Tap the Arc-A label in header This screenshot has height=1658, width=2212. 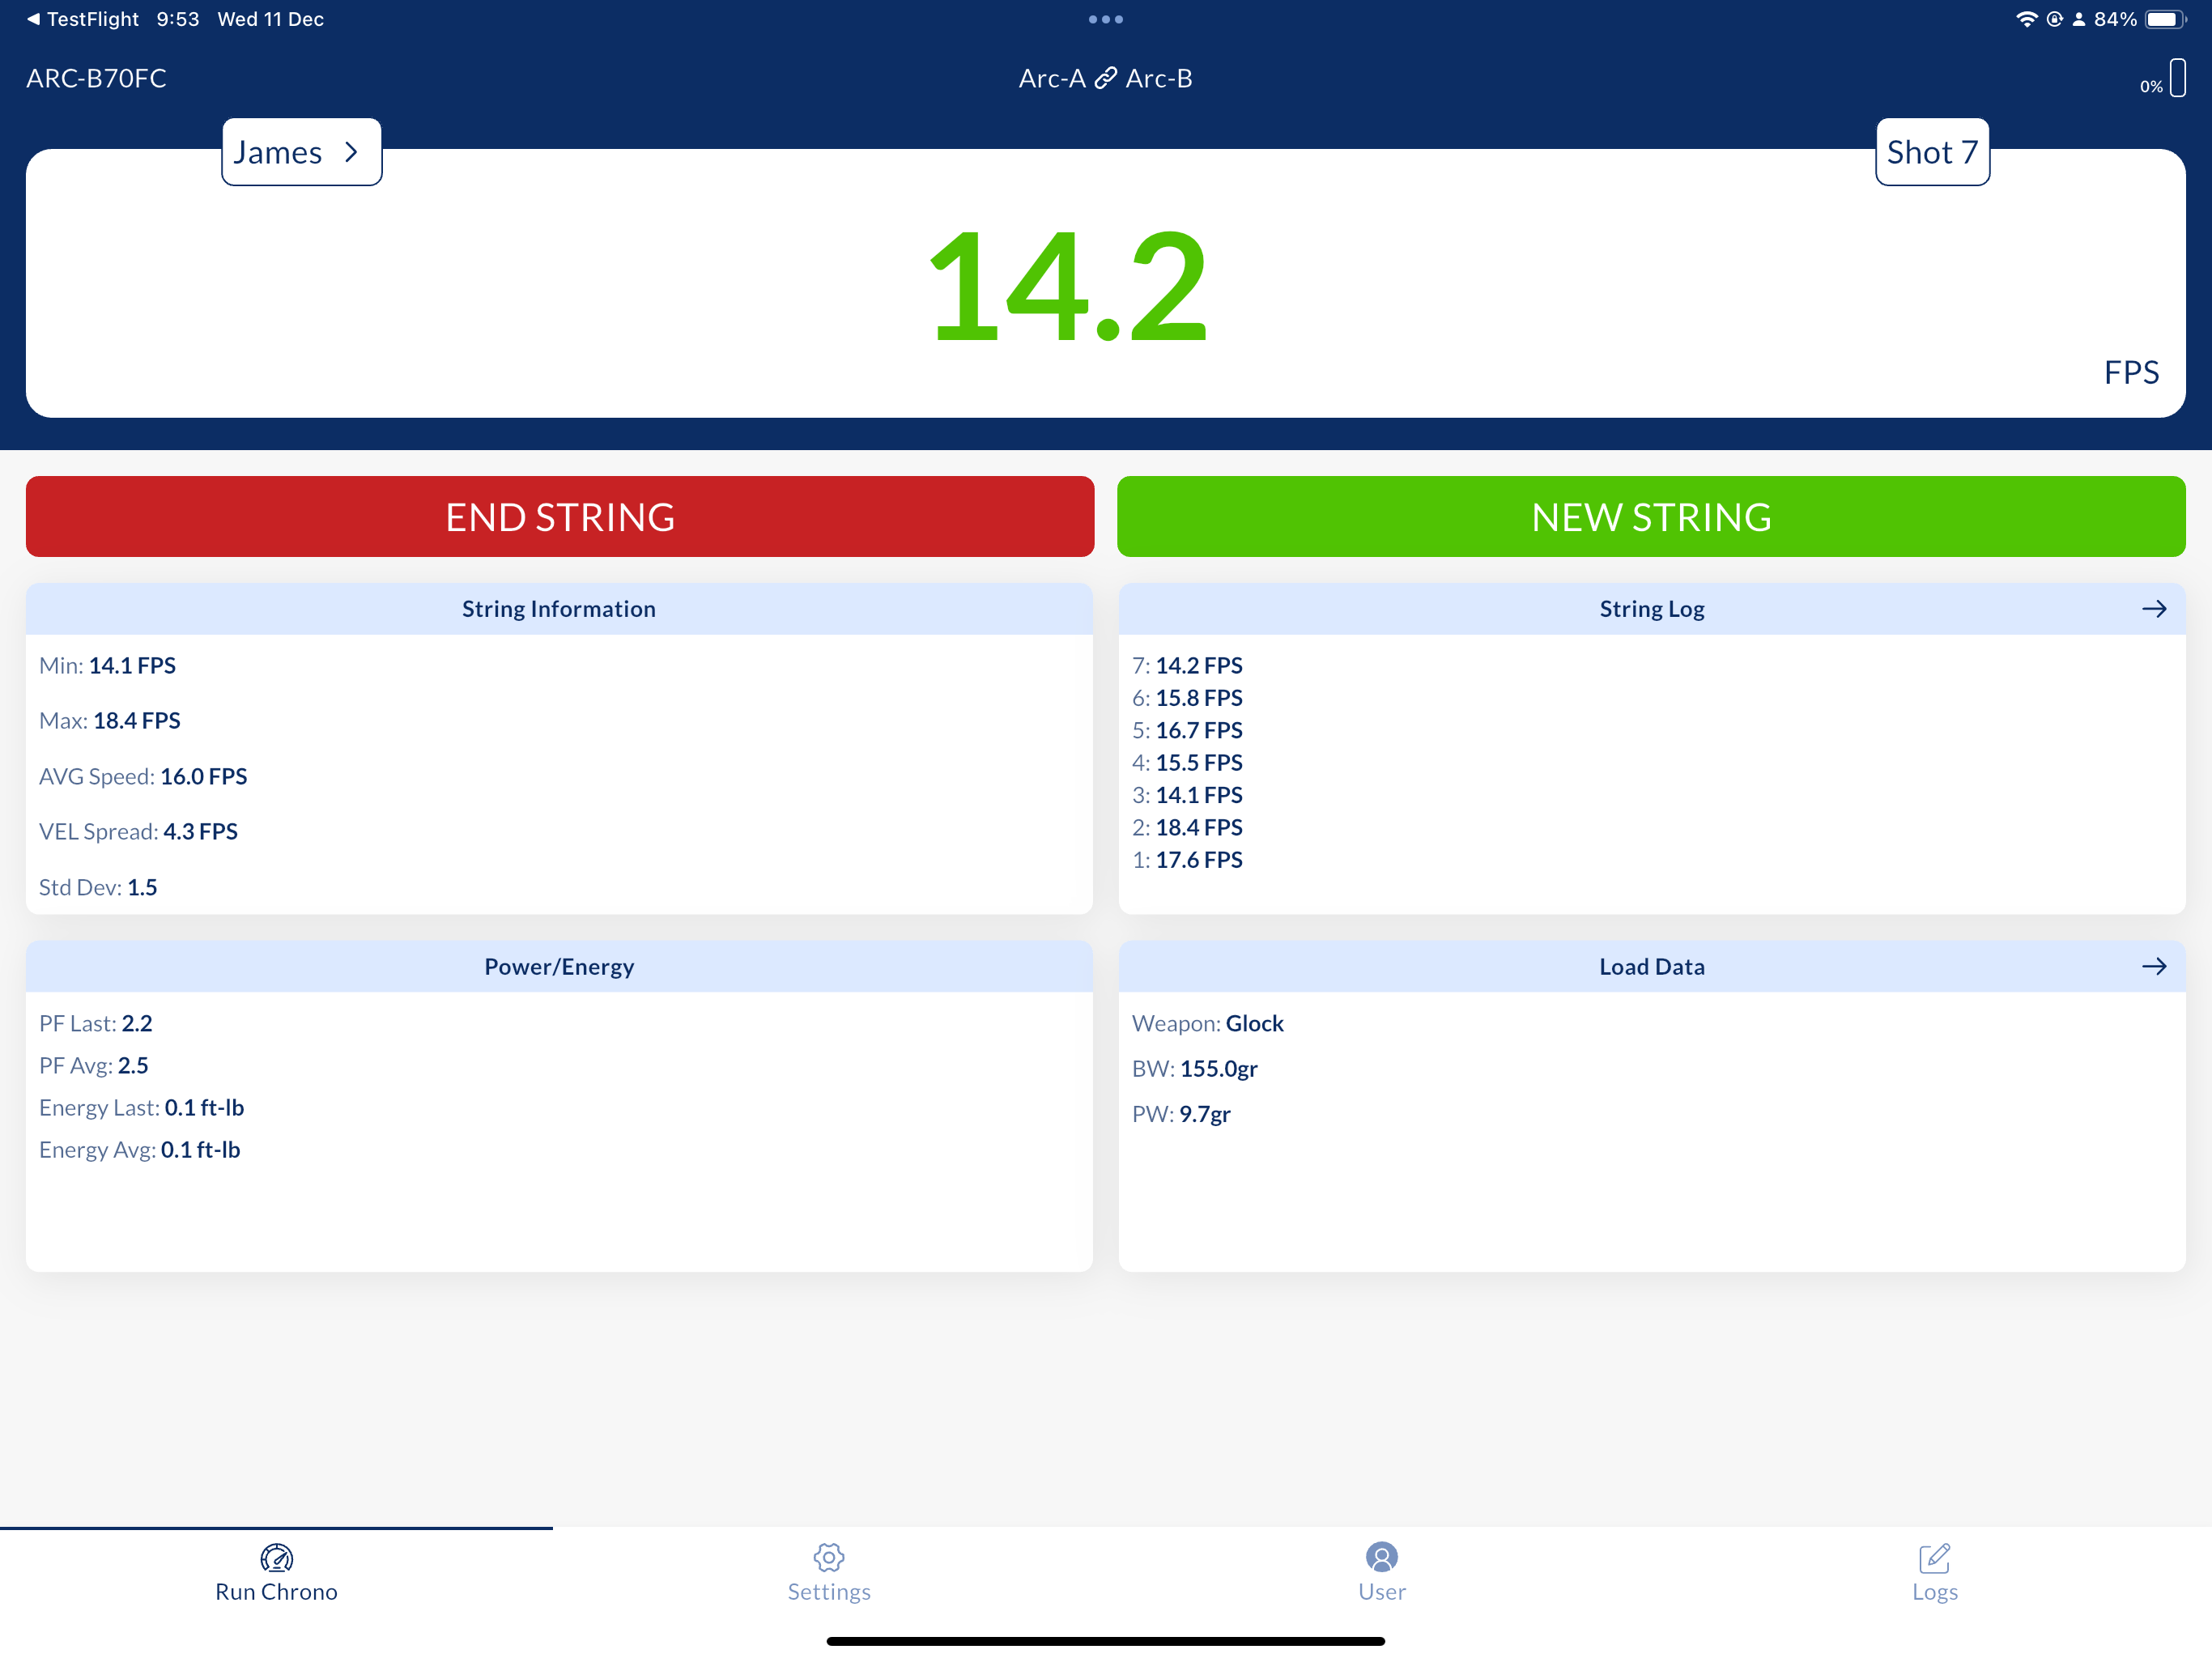coord(1052,78)
